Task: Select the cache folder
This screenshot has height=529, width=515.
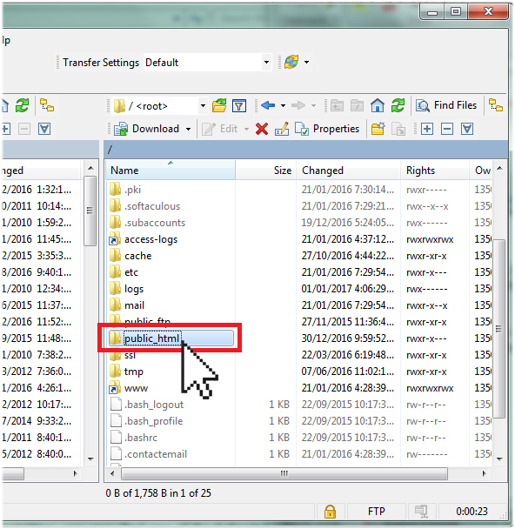Action: tap(130, 256)
